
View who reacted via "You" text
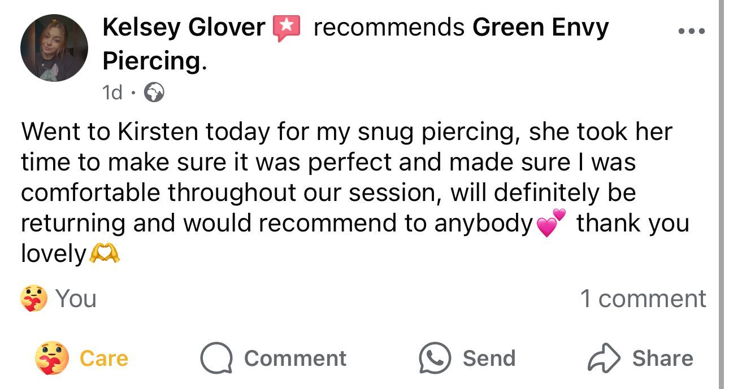pos(76,299)
